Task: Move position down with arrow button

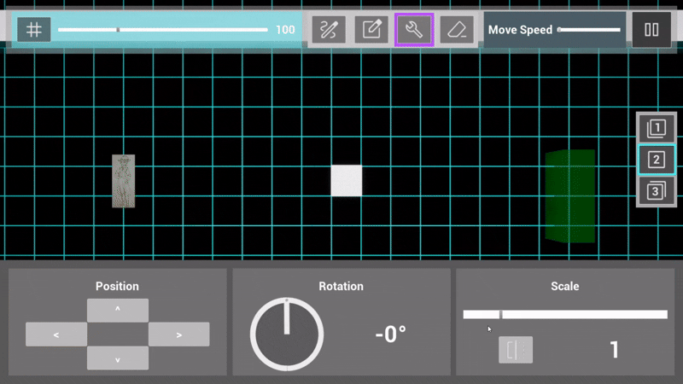Action: click(118, 358)
